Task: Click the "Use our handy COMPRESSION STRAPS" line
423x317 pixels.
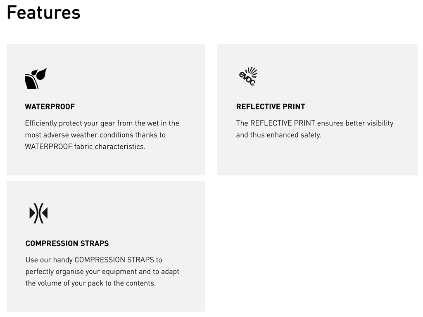Action: click(94, 260)
